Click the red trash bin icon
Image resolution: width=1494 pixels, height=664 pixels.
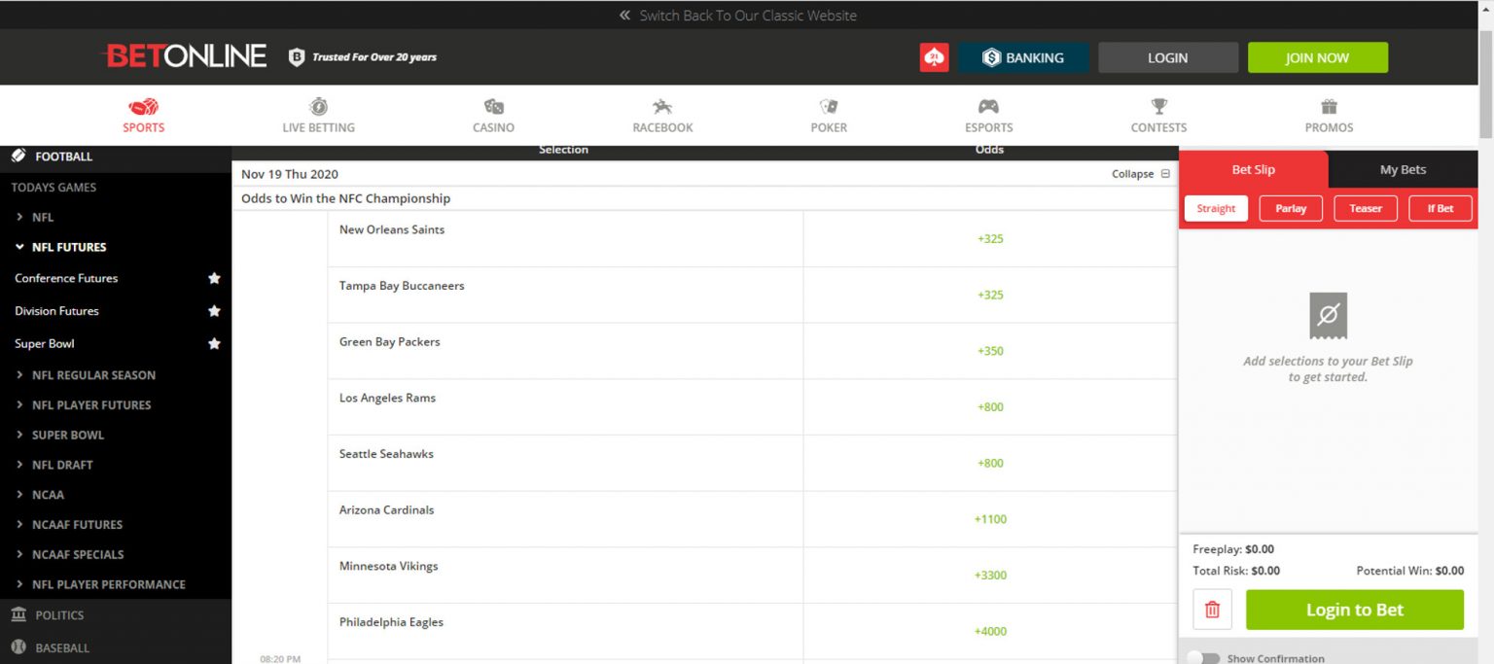click(1212, 610)
